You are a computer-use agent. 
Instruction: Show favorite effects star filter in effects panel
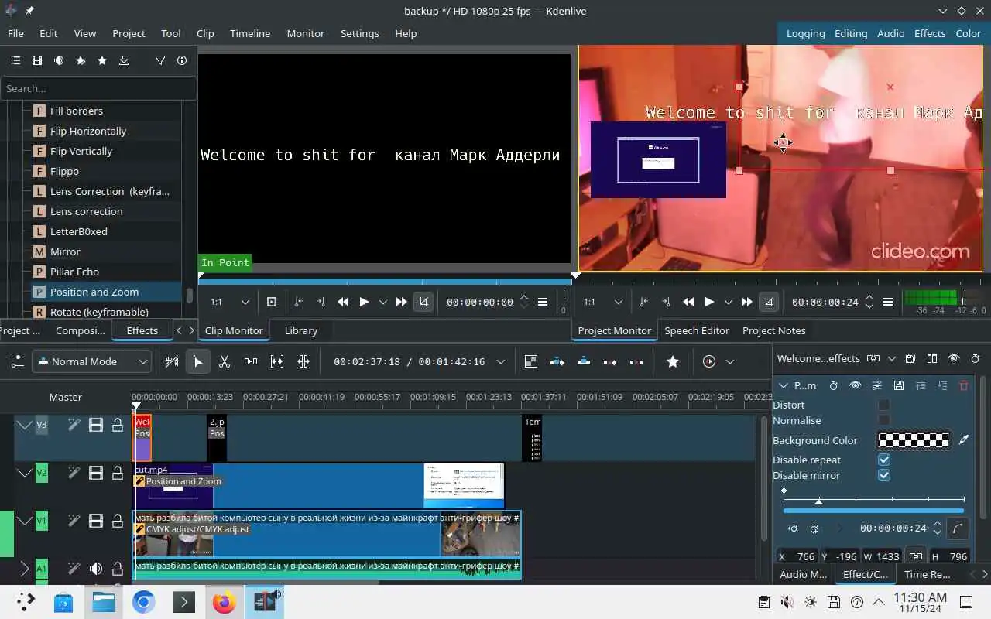(102, 60)
